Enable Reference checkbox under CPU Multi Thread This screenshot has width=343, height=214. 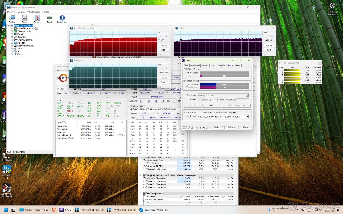coord(186,88)
